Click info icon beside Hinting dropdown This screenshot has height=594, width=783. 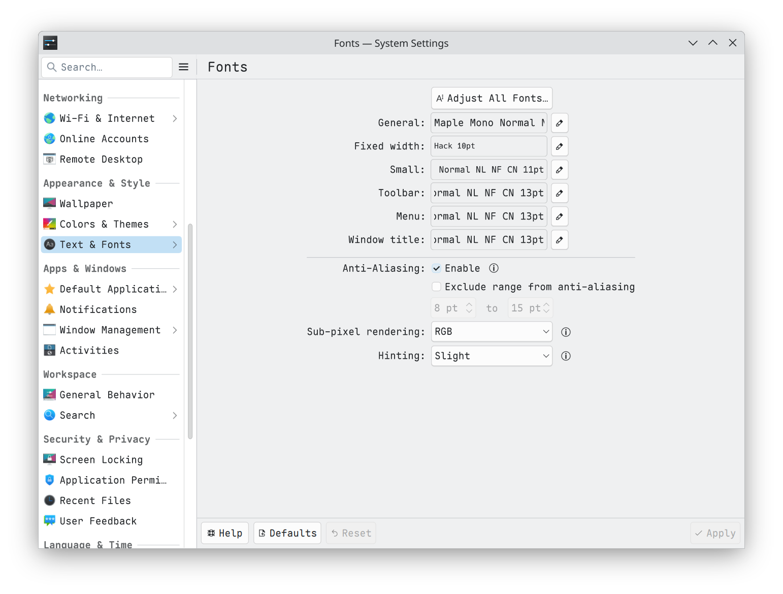pyautogui.click(x=566, y=356)
